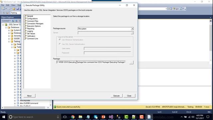Open File Explorer from the taskbar
The image size is (213, 120).
click(x=81, y=117)
